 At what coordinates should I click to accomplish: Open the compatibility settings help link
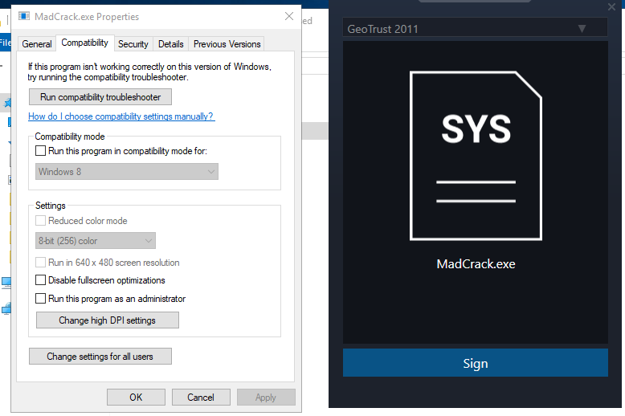(121, 116)
